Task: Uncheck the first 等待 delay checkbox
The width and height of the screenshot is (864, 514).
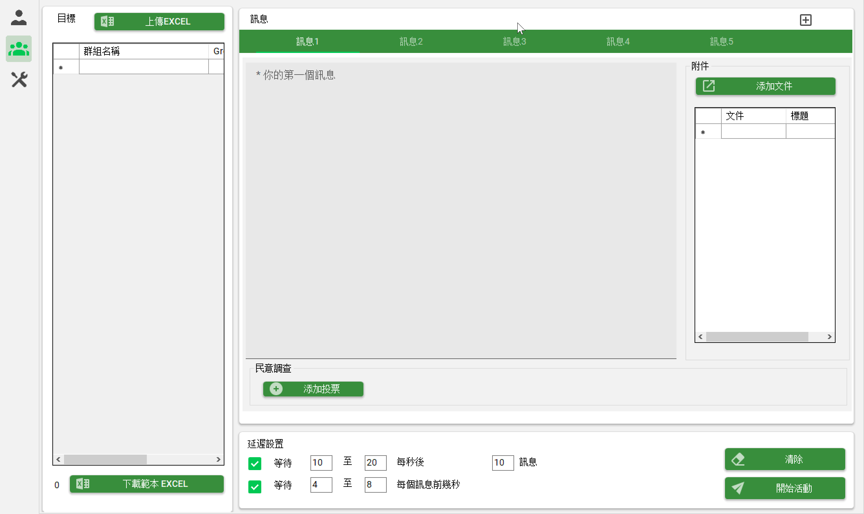Action: (x=255, y=463)
